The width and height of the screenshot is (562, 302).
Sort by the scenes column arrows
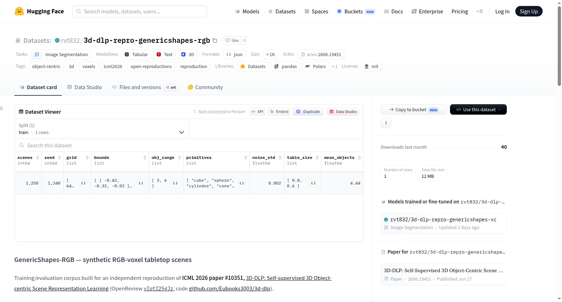tap(38, 157)
